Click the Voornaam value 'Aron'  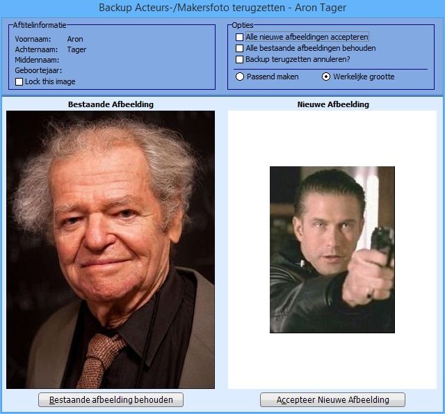[x=75, y=39]
